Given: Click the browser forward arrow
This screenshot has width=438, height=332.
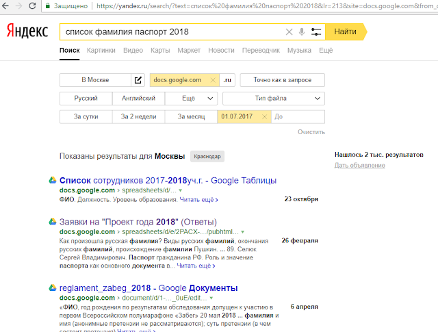Looking at the screenshot, I should click(x=18, y=5).
